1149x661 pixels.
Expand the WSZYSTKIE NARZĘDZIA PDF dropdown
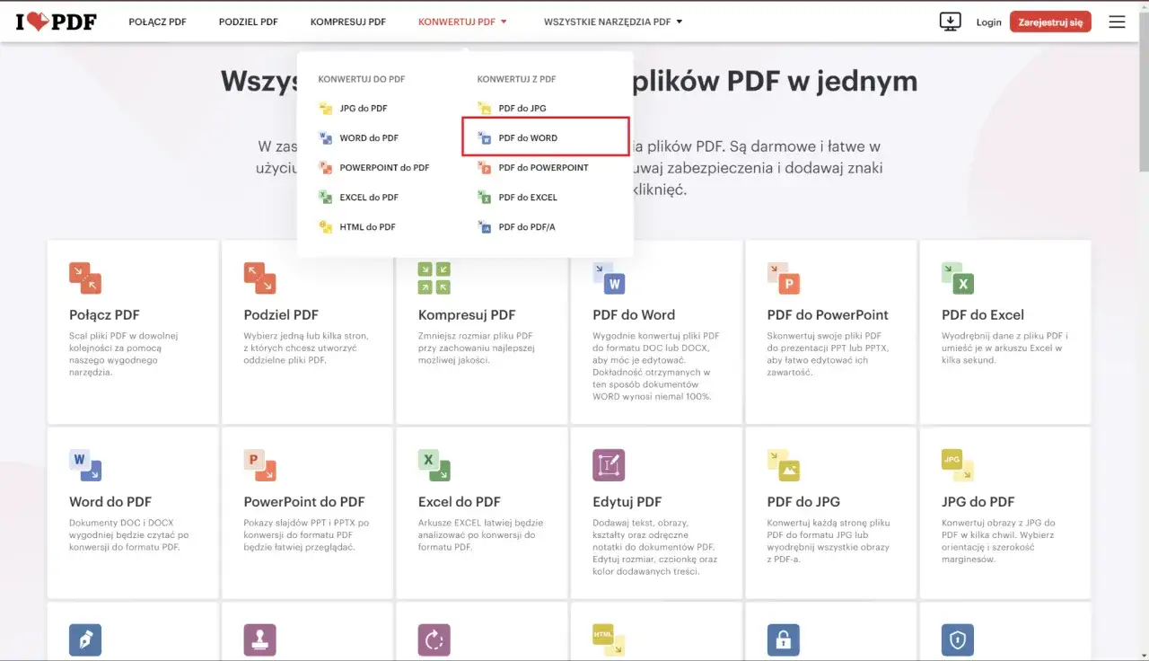(x=613, y=21)
